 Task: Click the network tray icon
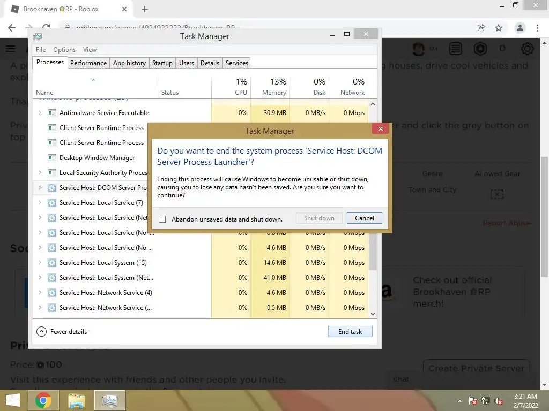click(486, 401)
